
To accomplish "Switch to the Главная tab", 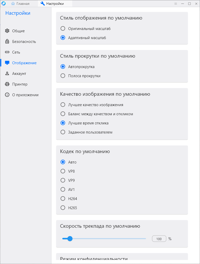I will point(20,4).
